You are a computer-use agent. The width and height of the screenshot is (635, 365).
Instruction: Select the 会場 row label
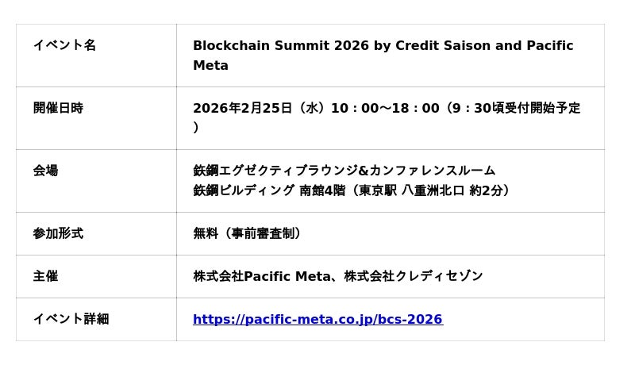[x=45, y=171]
